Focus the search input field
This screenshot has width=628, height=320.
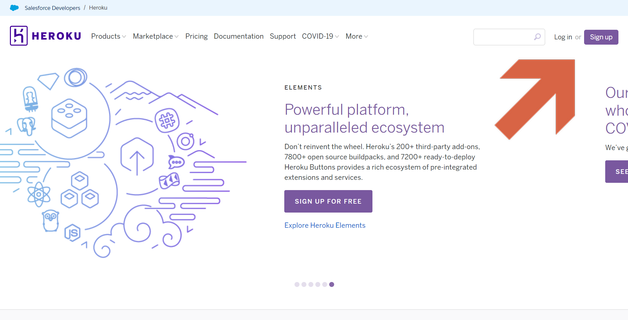[509, 37]
